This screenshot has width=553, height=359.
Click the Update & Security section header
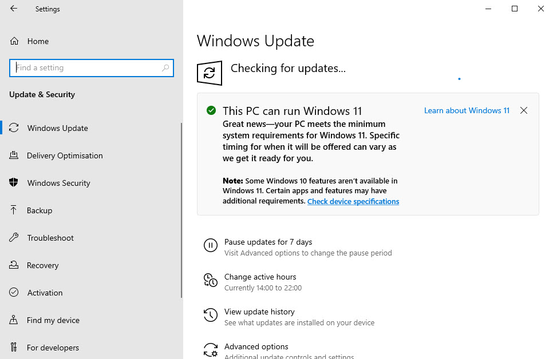click(42, 94)
